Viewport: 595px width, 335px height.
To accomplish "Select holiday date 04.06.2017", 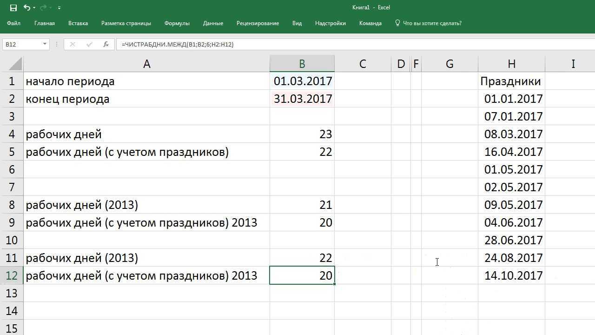I will point(511,222).
